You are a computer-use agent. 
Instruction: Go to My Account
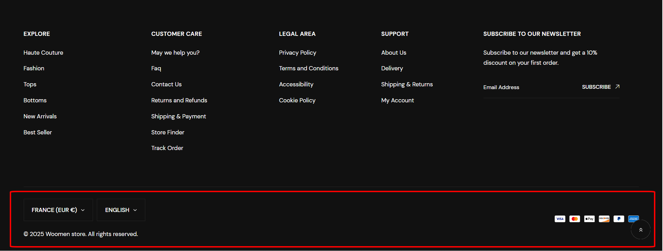coord(397,100)
